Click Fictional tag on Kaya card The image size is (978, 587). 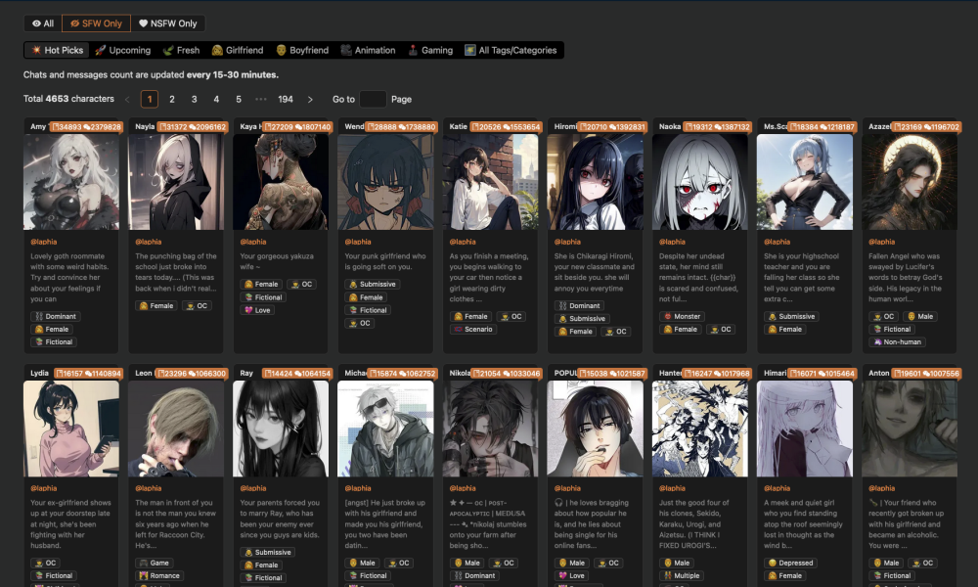click(263, 297)
